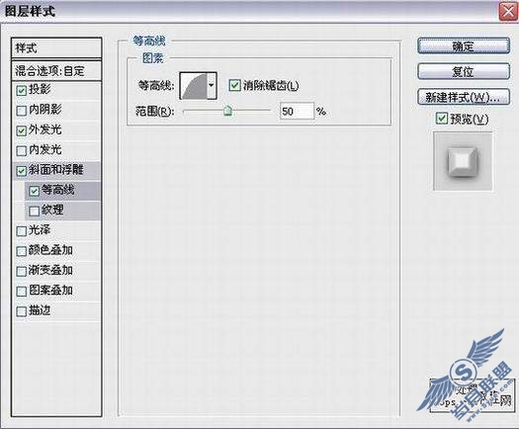Screen dimensions: 519x429
Task: Enable the 纹理 texture checkbox
Action: click(34, 212)
